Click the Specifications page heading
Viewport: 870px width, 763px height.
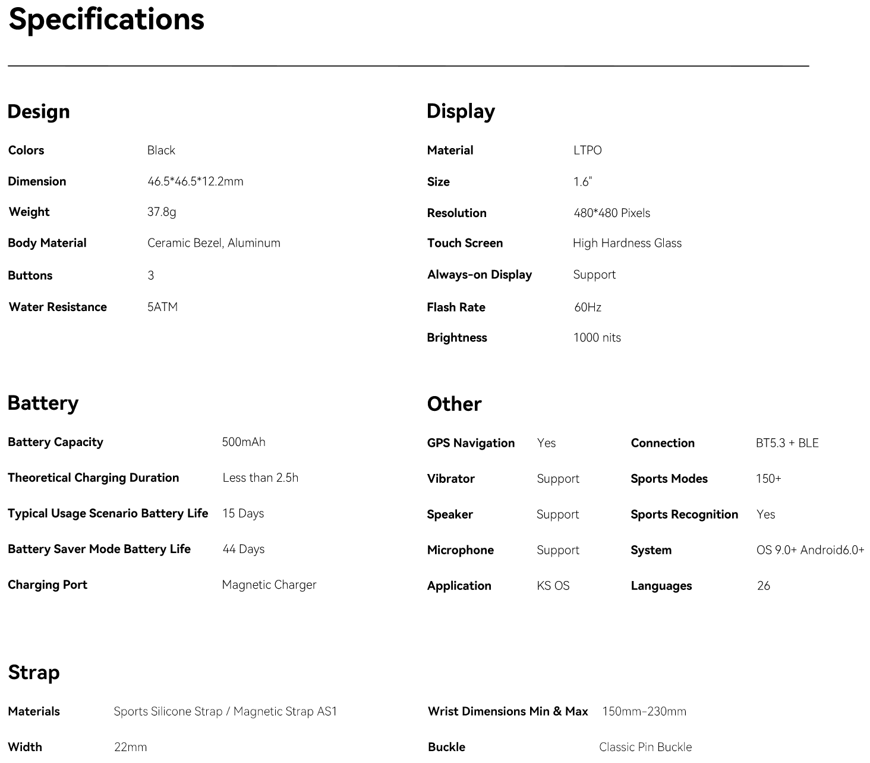pyautogui.click(x=106, y=19)
